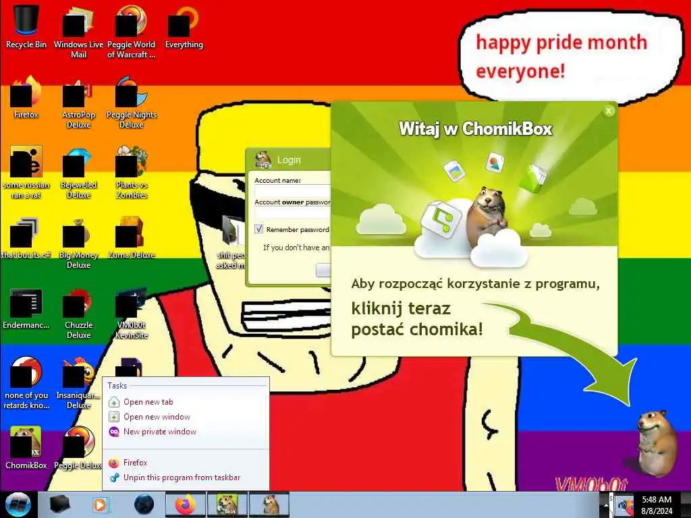The height and width of the screenshot is (518, 691).
Task: Click the ChomikBox hamster character by the tray
Action: click(x=657, y=444)
